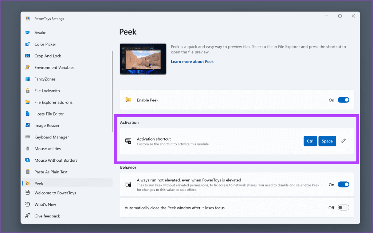Click the Mouse Without Borders icon

(28, 160)
